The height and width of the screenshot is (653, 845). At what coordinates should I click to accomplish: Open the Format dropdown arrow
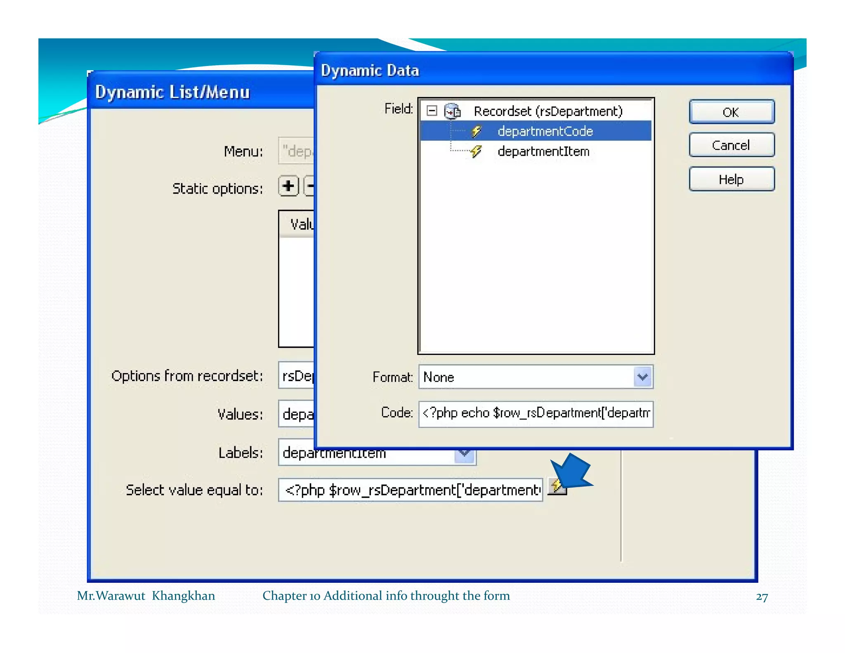[x=642, y=377]
